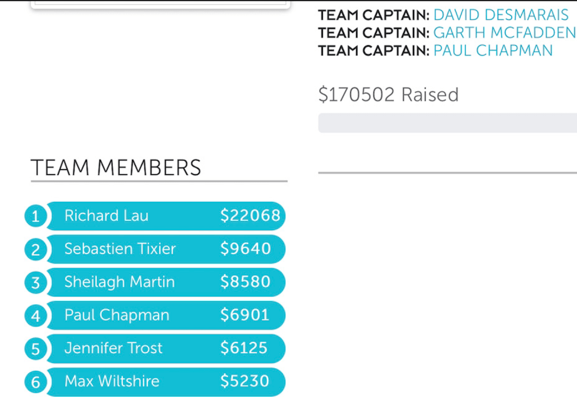This screenshot has height=397, width=577.
Task: Select the number 3 rank badge
Action: (x=35, y=283)
